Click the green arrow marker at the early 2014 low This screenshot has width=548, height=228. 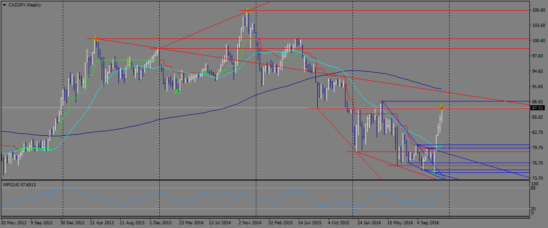177,91
